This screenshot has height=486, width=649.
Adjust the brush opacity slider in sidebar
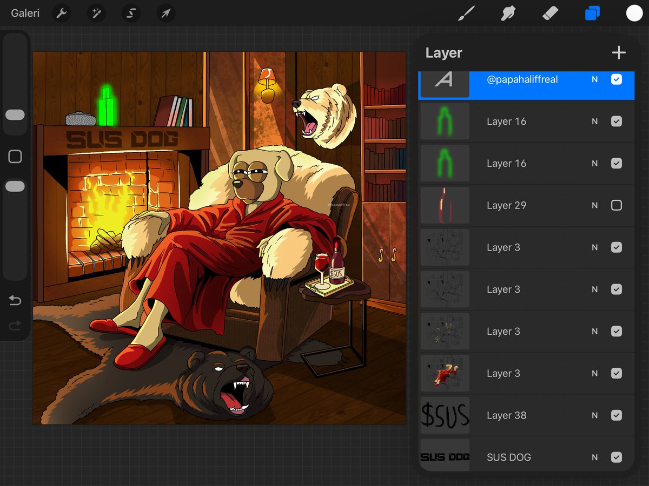[x=15, y=186]
